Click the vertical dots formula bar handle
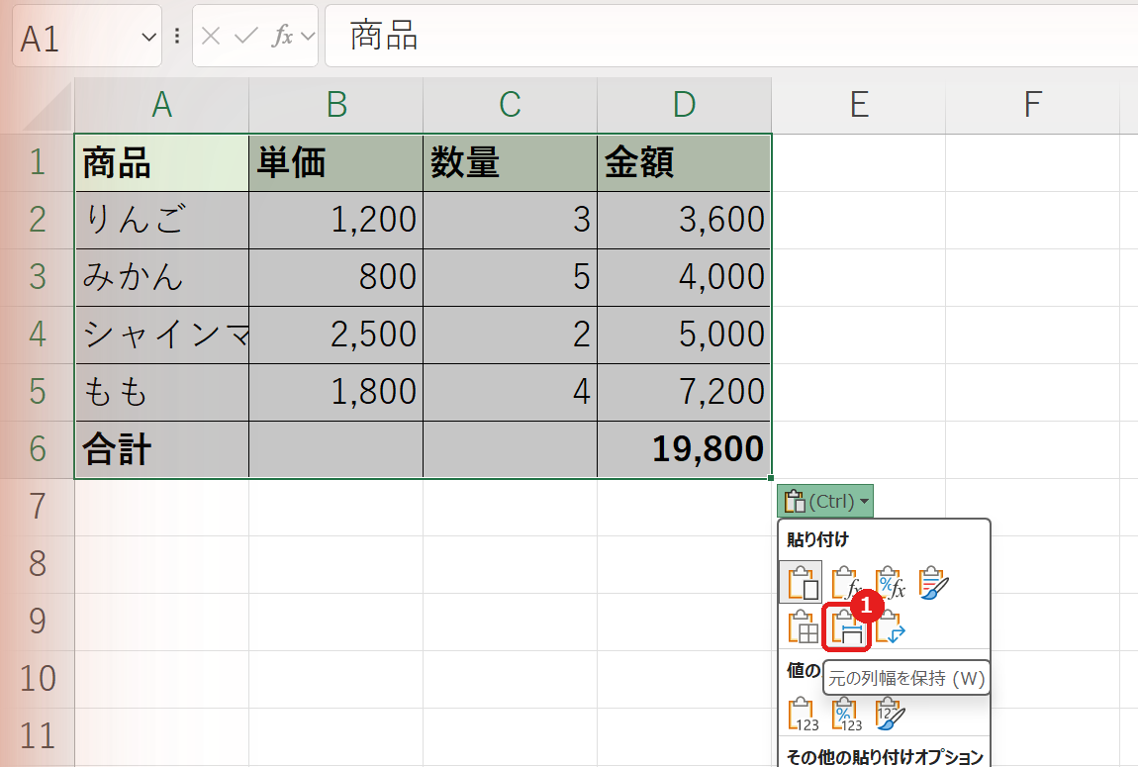The image size is (1138, 767). click(177, 36)
